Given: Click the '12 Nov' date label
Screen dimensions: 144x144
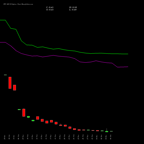Looking at the screenshot, I should [x=37, y=137].
